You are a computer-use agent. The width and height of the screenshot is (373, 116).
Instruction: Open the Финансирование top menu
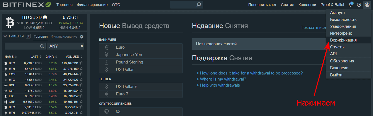[x=92, y=5]
